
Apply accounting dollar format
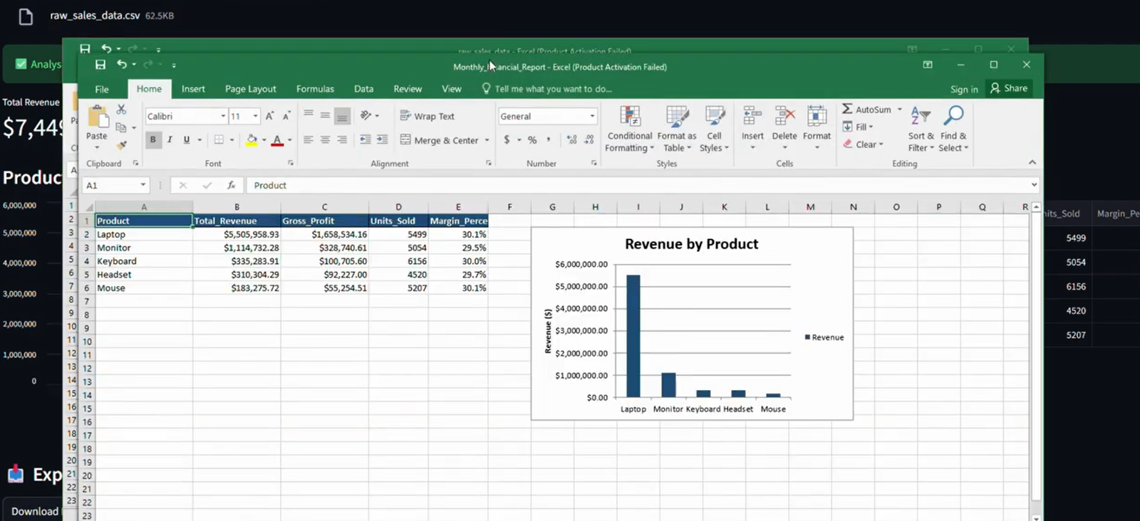click(x=507, y=140)
